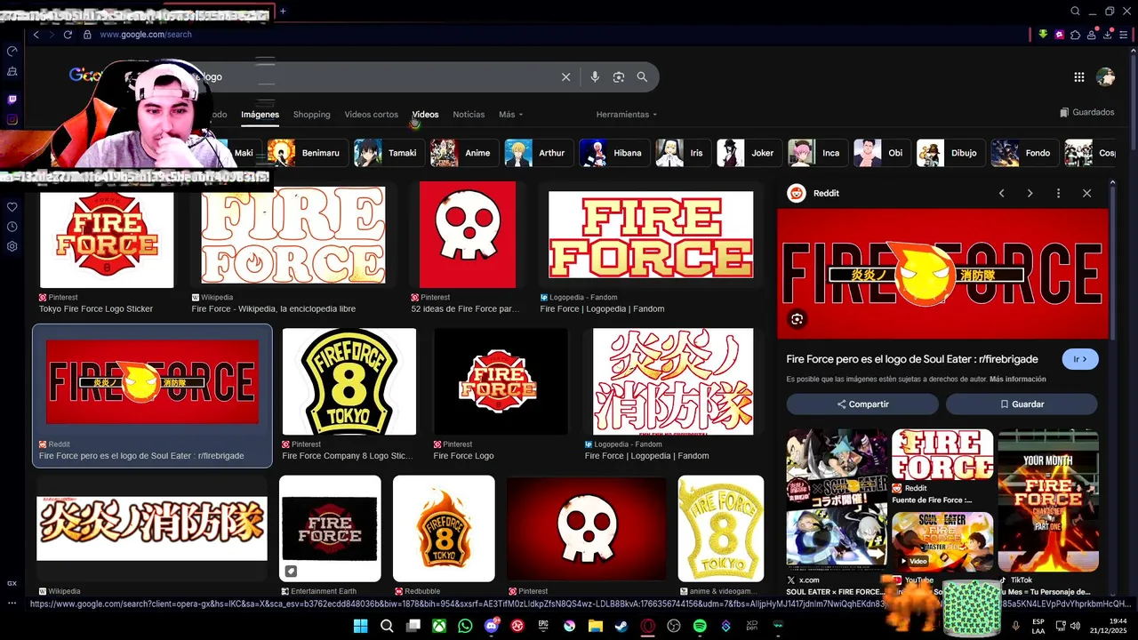The image size is (1138, 640).
Task: Open the red skull 52 ideas Pinterest image
Action: 468,236
